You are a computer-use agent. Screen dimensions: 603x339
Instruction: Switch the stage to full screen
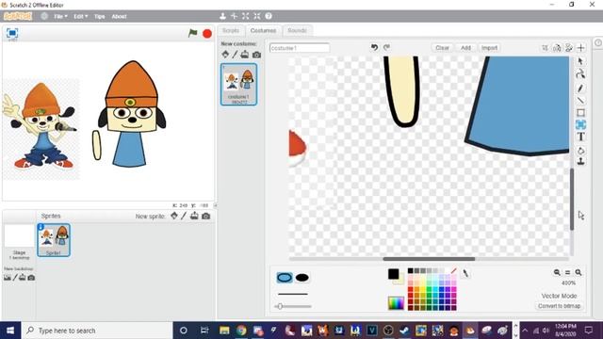click(12, 33)
